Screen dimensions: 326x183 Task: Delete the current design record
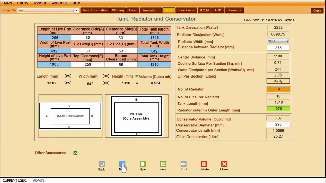(204, 164)
